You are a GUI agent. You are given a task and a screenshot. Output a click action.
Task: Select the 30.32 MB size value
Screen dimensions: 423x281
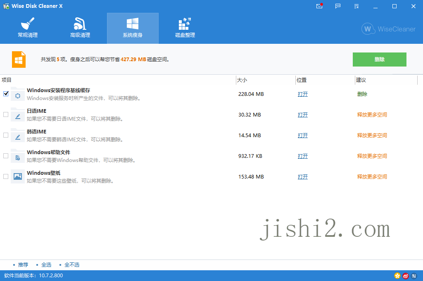[x=250, y=115]
